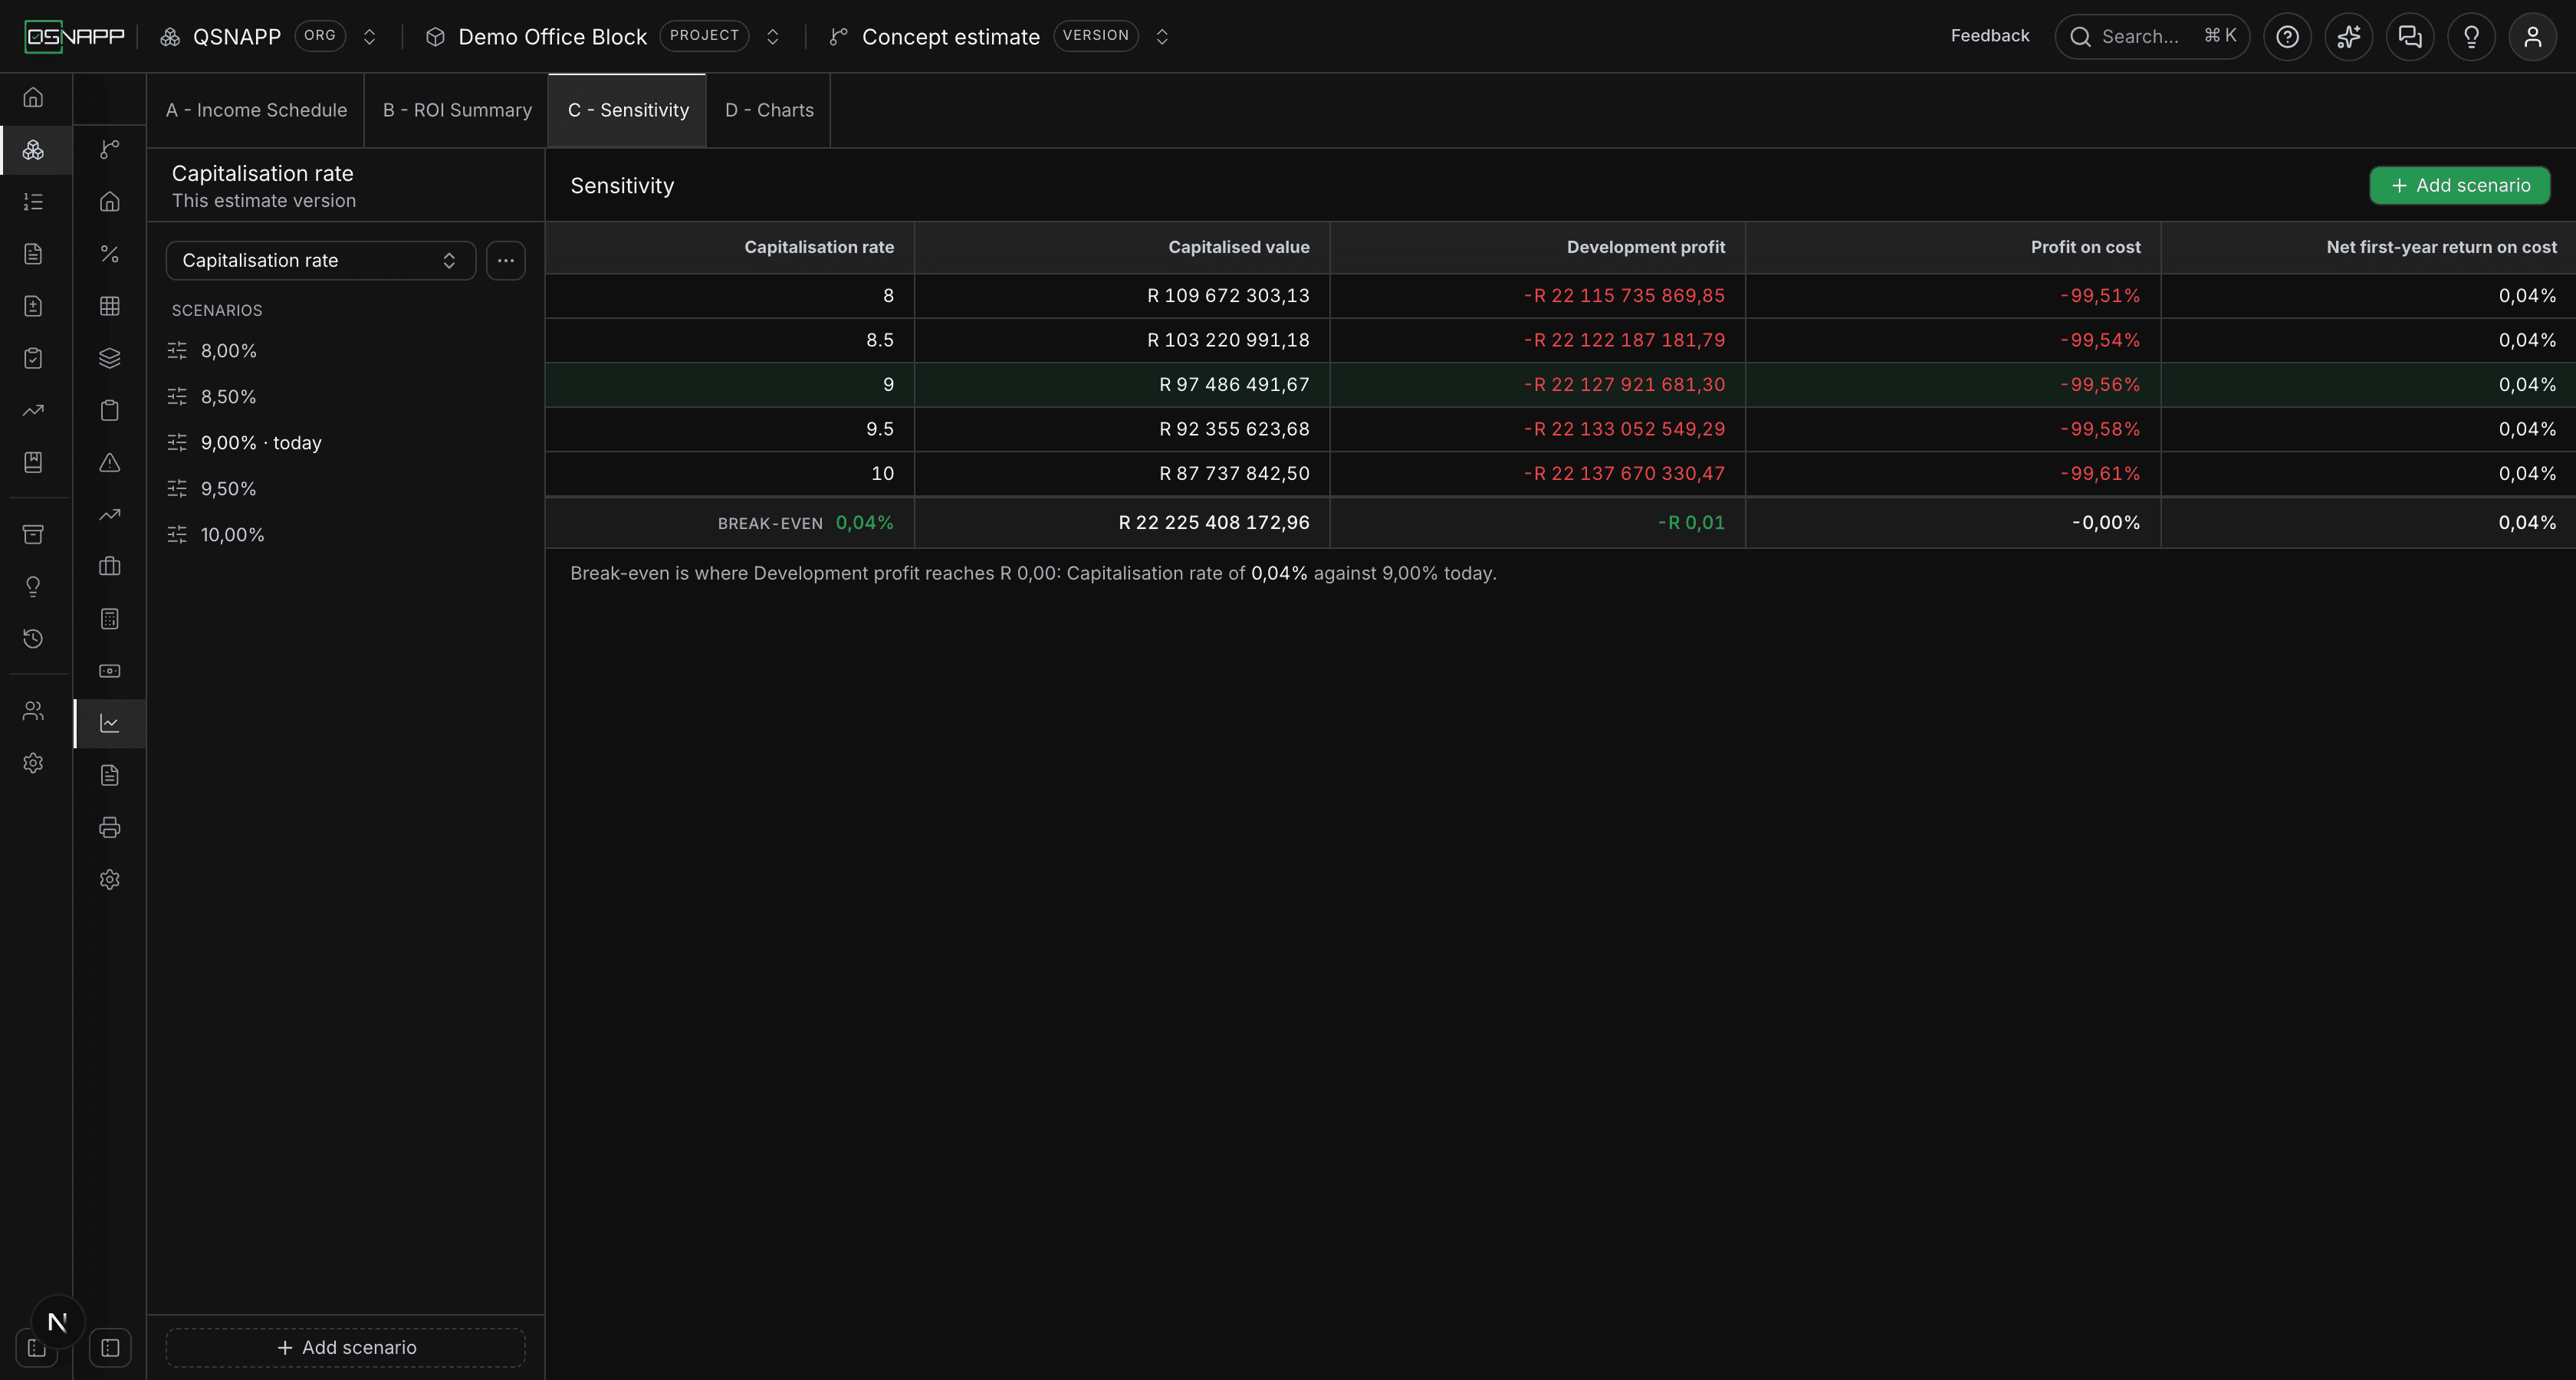Switch to the B - ROI Summary tab
Screen dimensions: 2576x1380
click(x=457, y=110)
